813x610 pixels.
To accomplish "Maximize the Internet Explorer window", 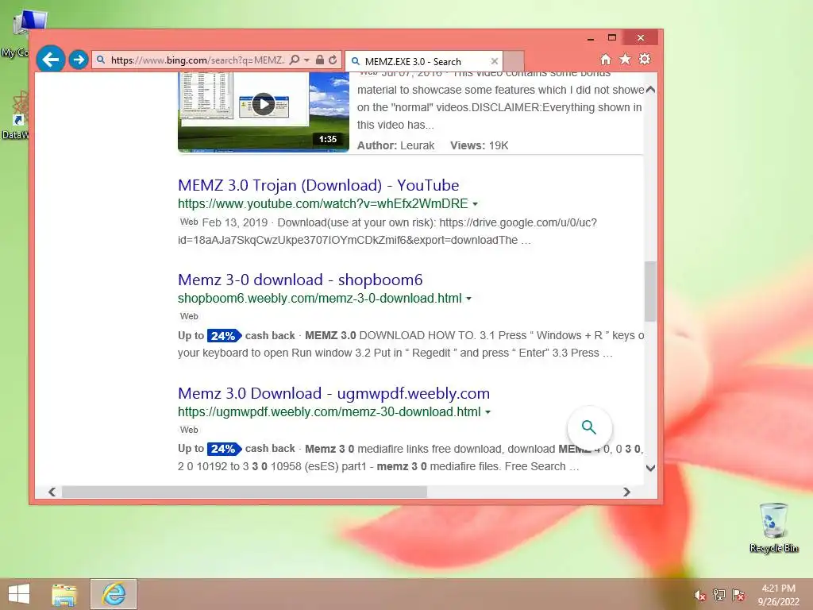I will [x=612, y=38].
